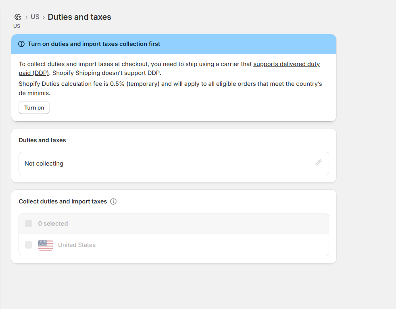This screenshot has width=396, height=309.
Task: Click the first breadcrumb chevron separator
Action: (x=26, y=17)
